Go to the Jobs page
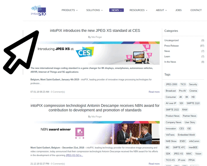This screenshot has height=166, width=207. coord(178,10)
